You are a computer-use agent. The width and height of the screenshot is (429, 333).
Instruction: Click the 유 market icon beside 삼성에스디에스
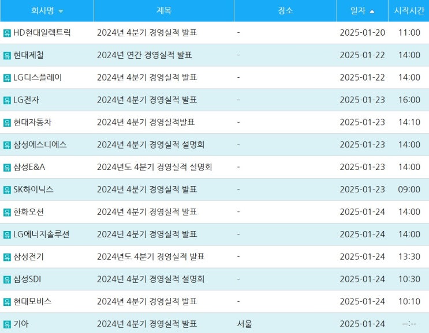(x=7, y=145)
